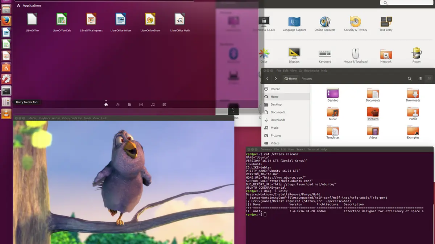Open the Terminal launcher icon
Image resolution: width=435 pixels, height=244 pixels.
[x=6, y=90]
